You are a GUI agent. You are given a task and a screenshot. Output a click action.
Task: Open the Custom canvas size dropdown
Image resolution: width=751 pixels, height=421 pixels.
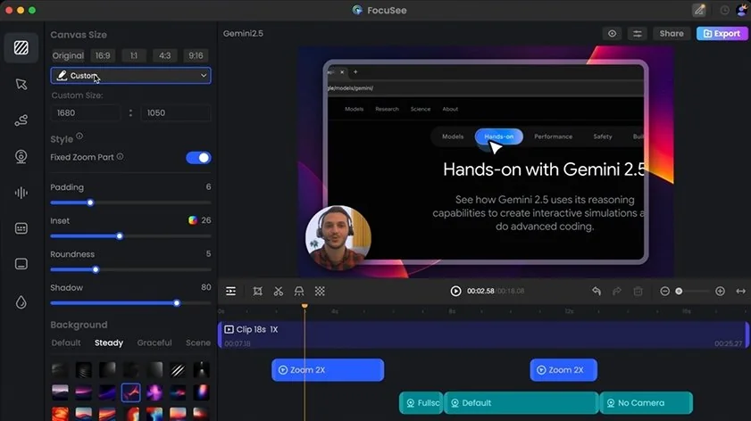(130, 76)
